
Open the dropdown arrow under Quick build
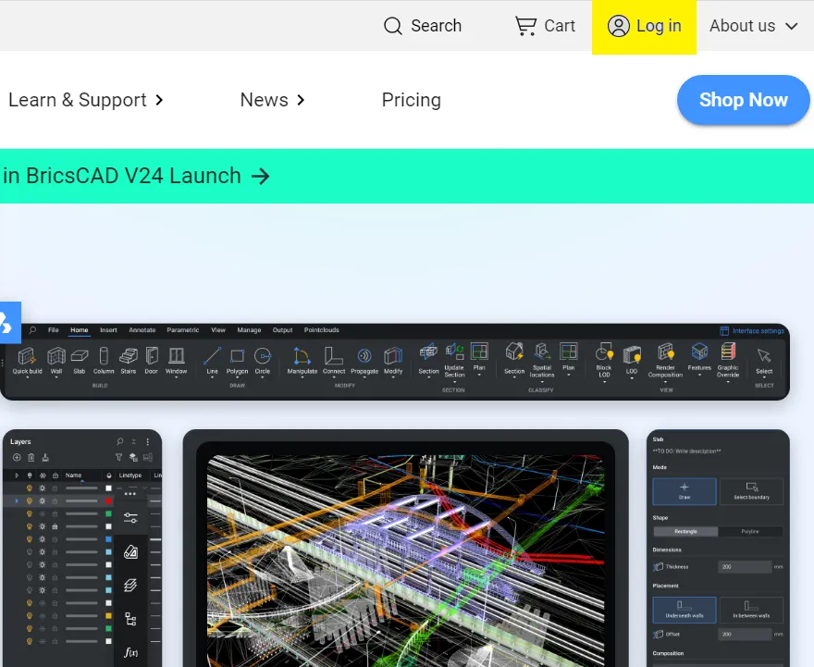click(27, 377)
